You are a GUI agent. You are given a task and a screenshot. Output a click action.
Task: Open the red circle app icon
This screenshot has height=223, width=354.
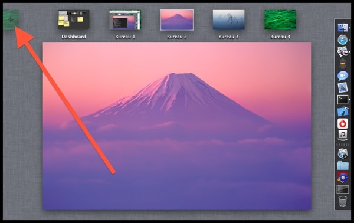[342, 124]
